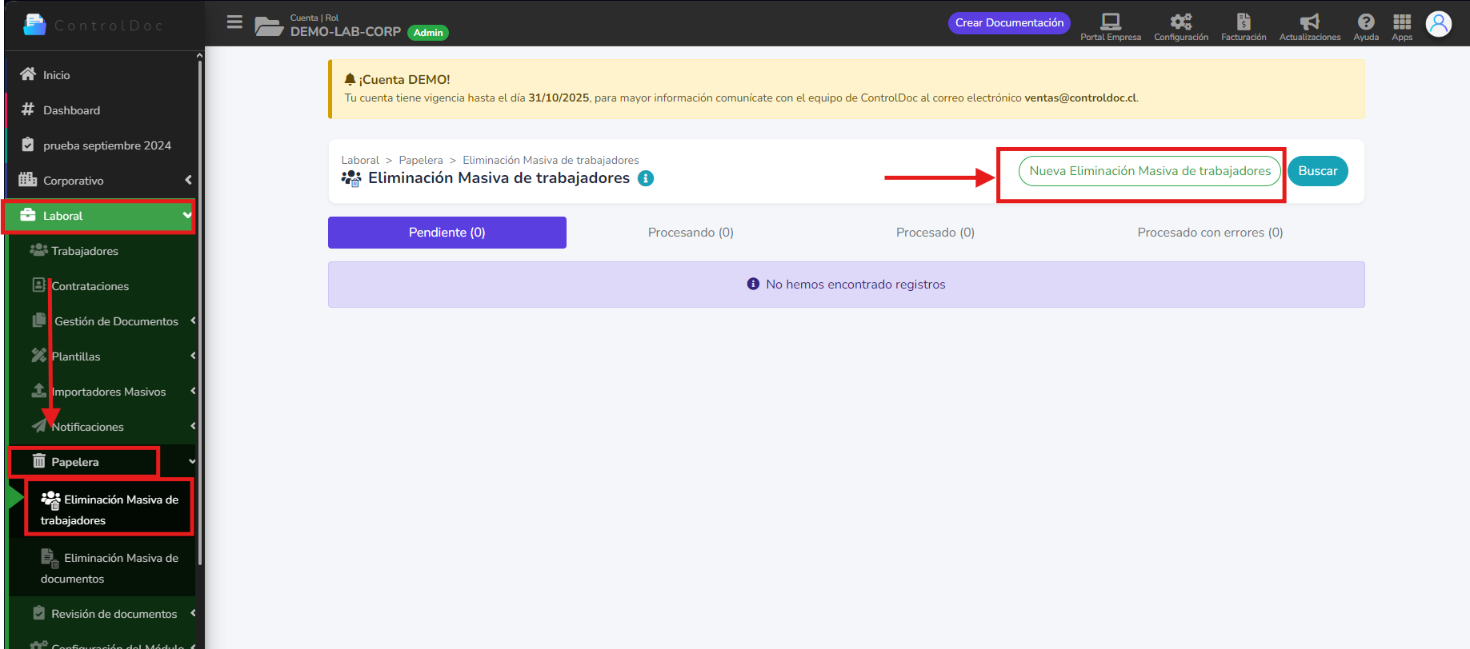Click the Importadores Masivos upload icon
Viewport: 1470px width, 649px height.
[x=38, y=390]
